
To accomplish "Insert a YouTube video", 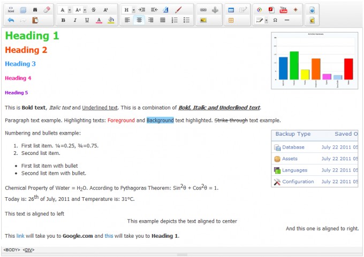I will tap(284, 10).
